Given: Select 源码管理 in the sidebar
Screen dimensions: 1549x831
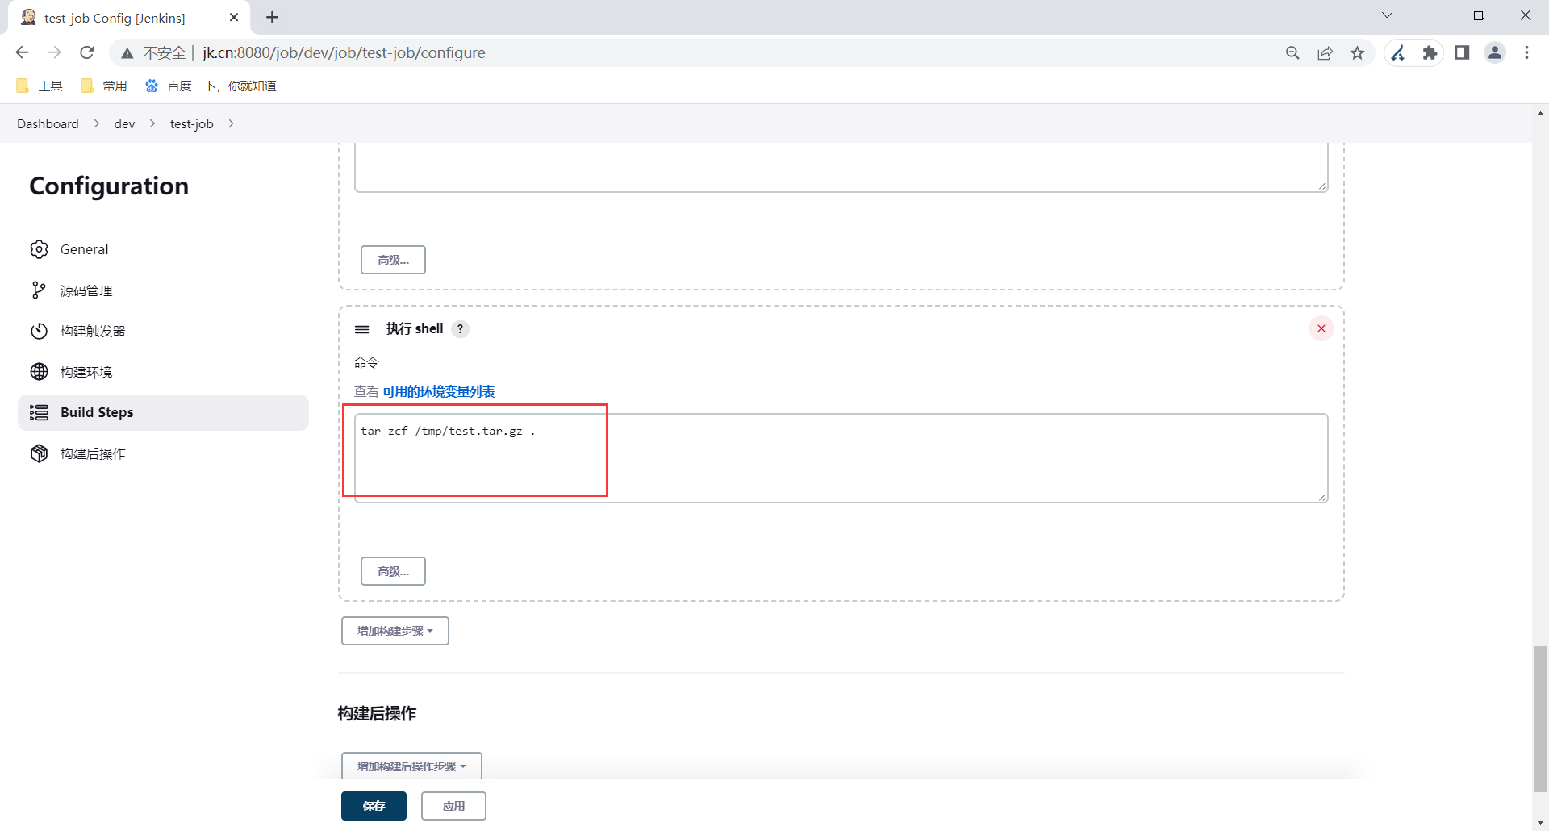Looking at the screenshot, I should click(163, 290).
